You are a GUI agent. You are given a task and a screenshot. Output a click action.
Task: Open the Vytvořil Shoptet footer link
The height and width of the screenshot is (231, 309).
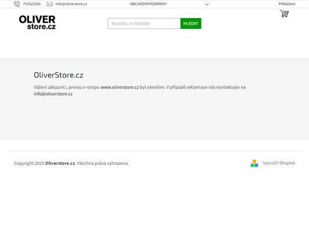pos(279,163)
